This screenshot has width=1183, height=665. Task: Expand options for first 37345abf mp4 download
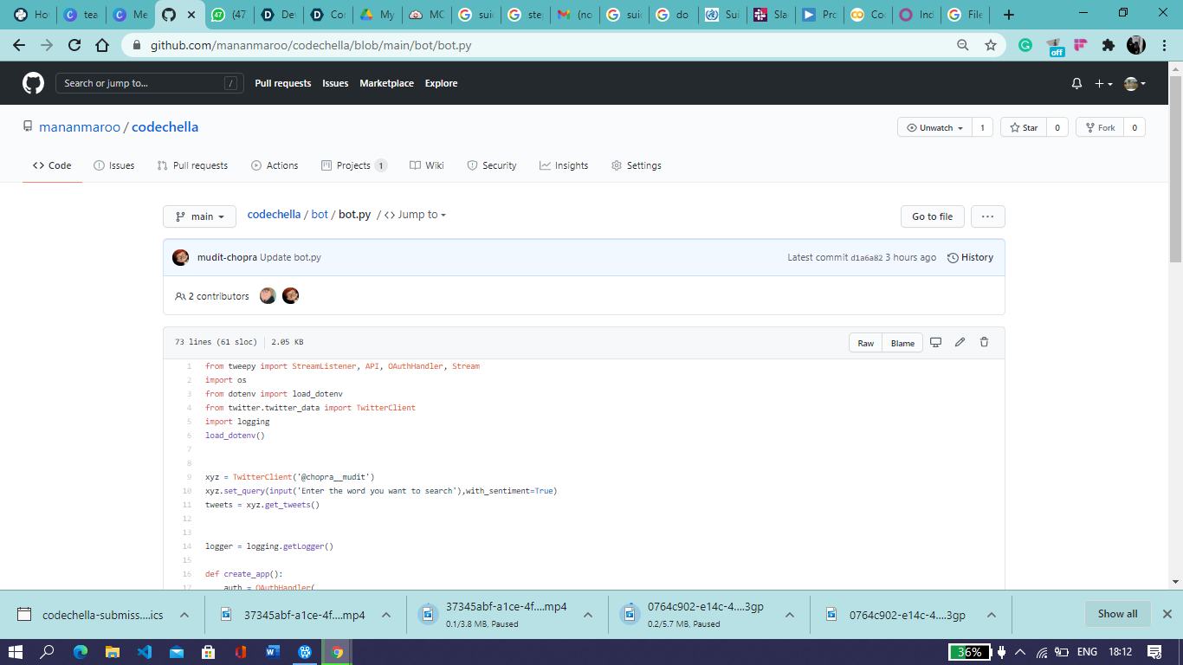coord(386,615)
